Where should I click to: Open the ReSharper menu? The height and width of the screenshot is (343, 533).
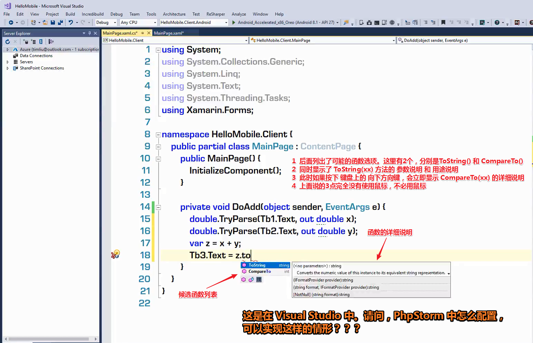click(216, 14)
